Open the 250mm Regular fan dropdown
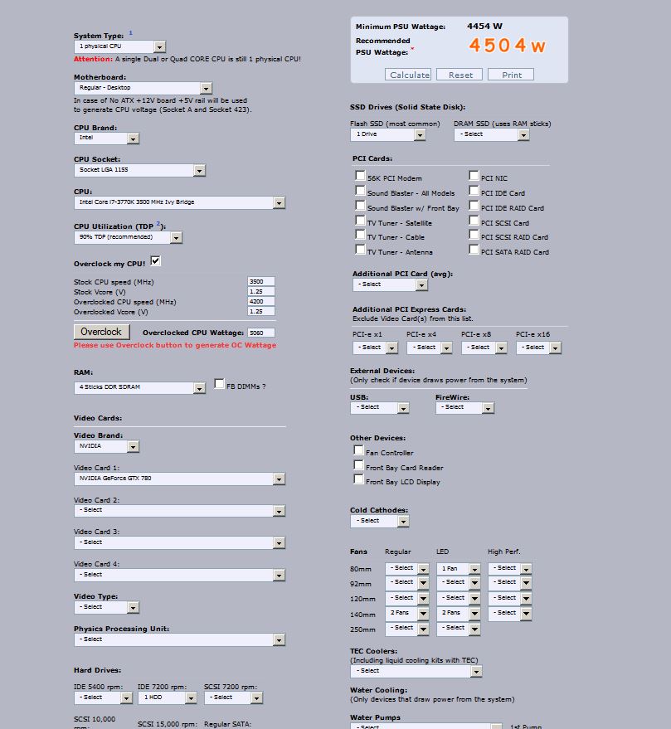Image resolution: width=671 pixels, height=729 pixels. [x=407, y=629]
